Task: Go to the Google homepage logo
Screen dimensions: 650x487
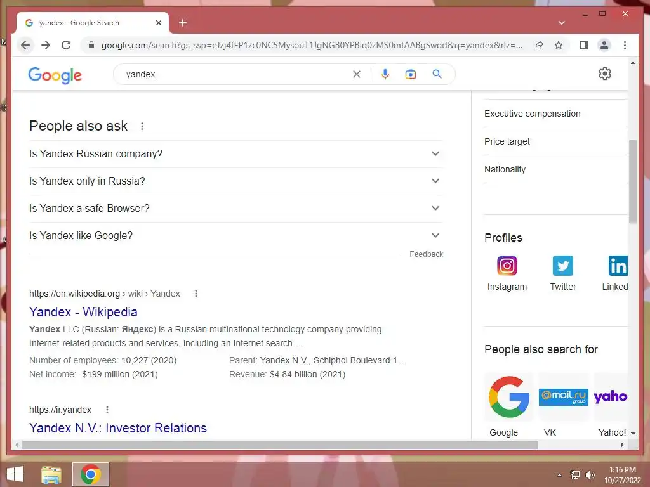Action: [55, 75]
